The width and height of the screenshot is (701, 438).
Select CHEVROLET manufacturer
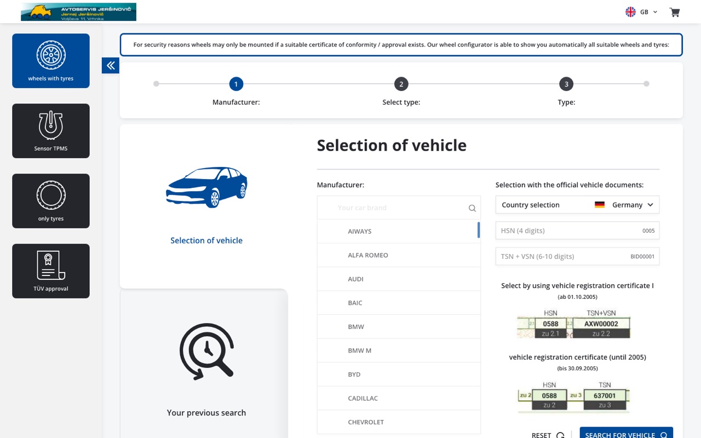[399, 422]
